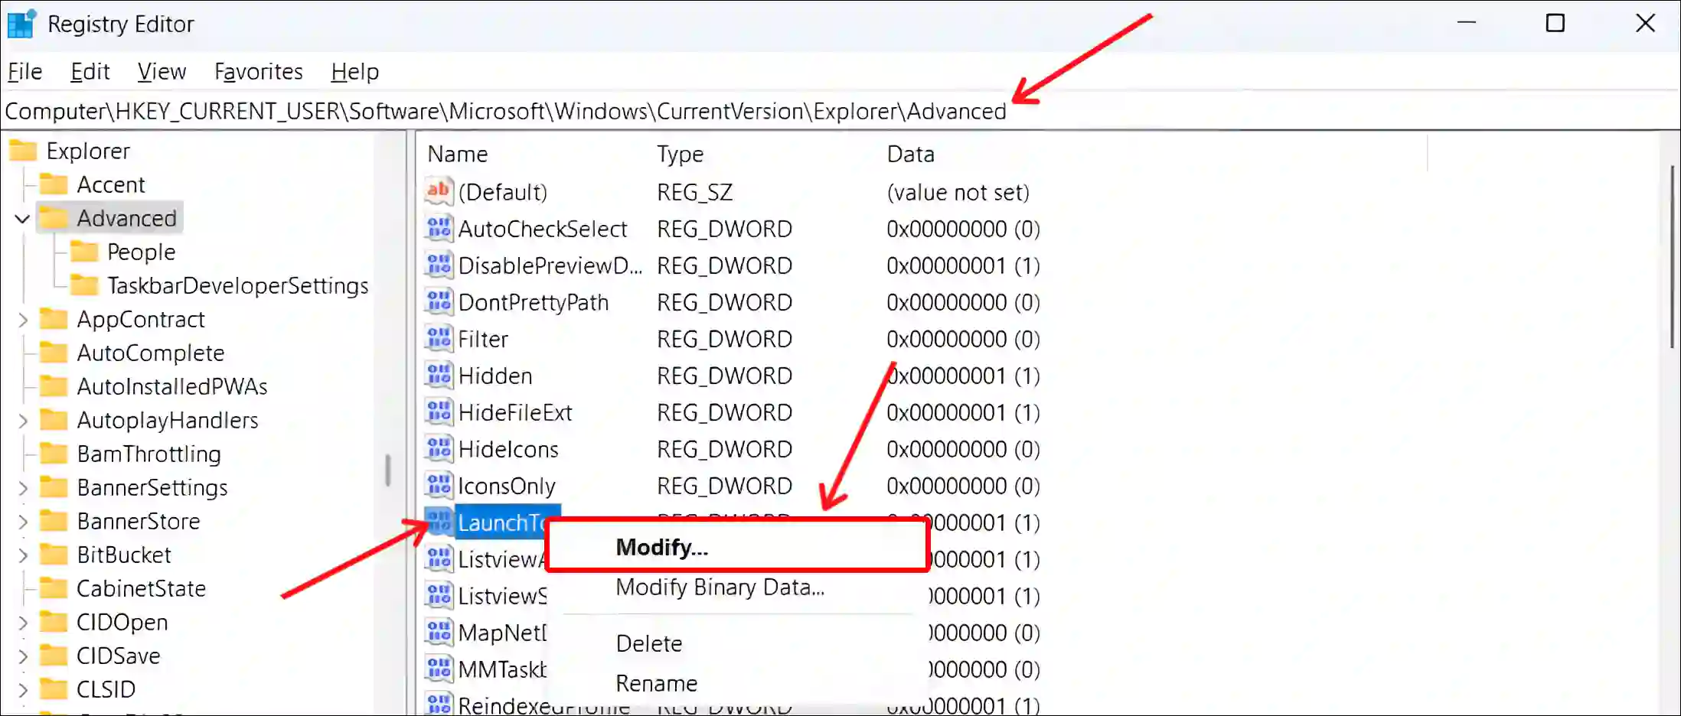Choose Delete in the context menu
This screenshot has height=716, width=1681.
point(649,643)
